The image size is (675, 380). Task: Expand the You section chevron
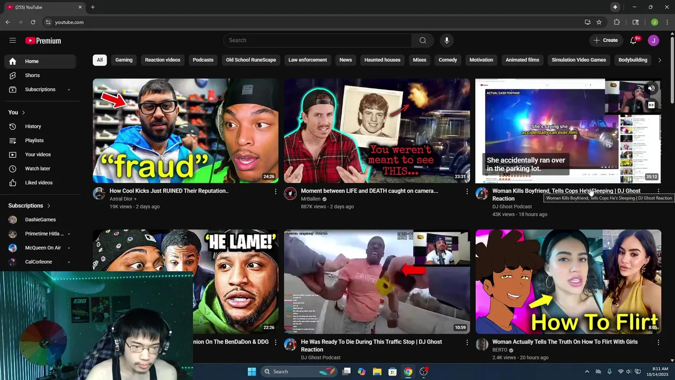coord(23,112)
